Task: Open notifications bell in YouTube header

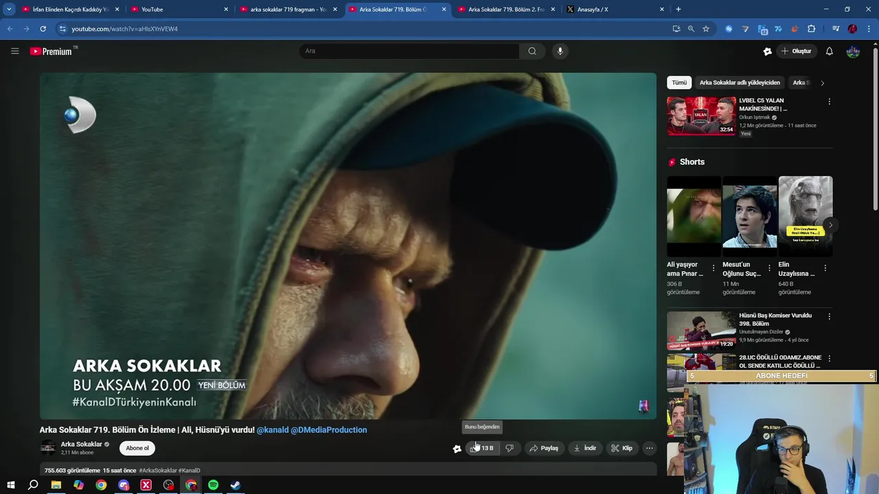Action: [829, 51]
